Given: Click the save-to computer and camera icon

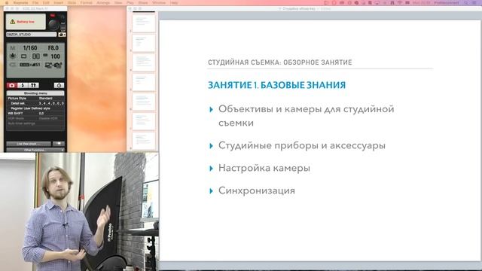Looking at the screenshot, I should pos(53,65).
